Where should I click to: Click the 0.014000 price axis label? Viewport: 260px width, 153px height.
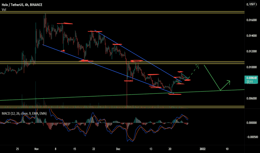tap(252, 36)
